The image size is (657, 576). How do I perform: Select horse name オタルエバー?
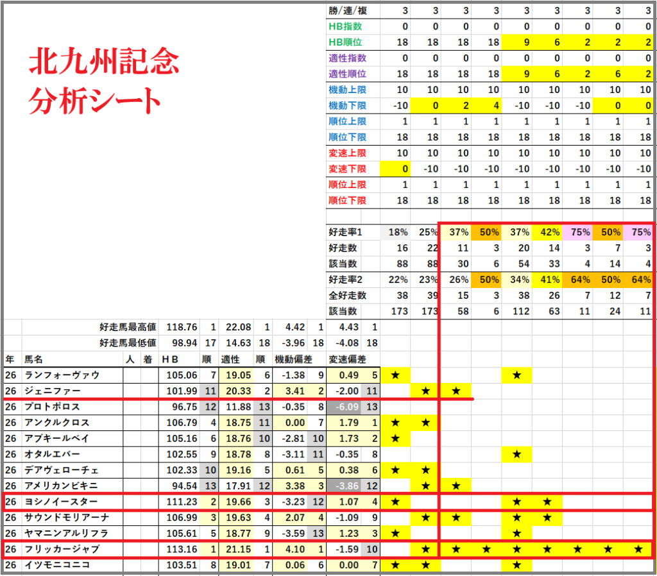tap(52, 454)
